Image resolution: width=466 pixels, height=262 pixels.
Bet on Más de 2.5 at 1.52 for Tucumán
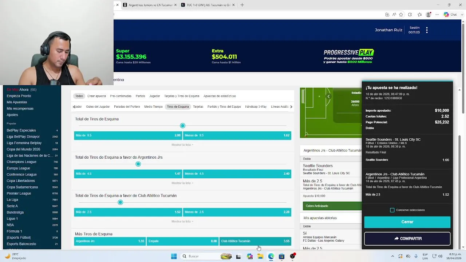[x=128, y=212]
